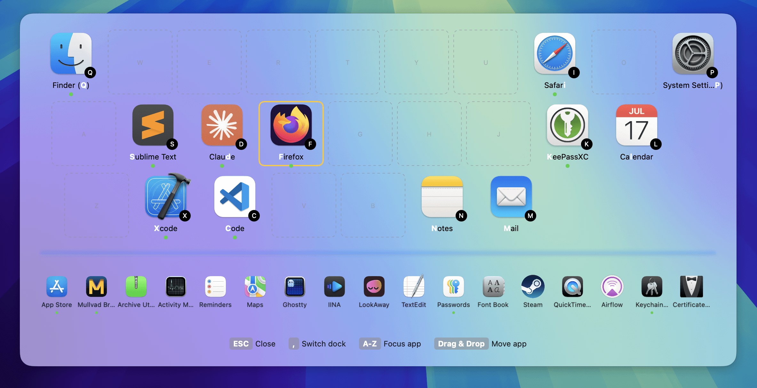Screen dimensions: 757x388
Task: Launch the Mail envelope icon
Action: (511, 197)
